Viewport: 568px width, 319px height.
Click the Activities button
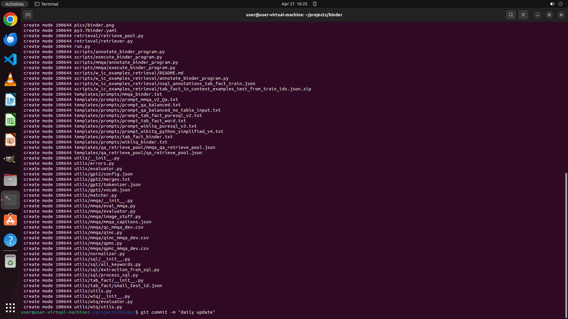point(14,4)
